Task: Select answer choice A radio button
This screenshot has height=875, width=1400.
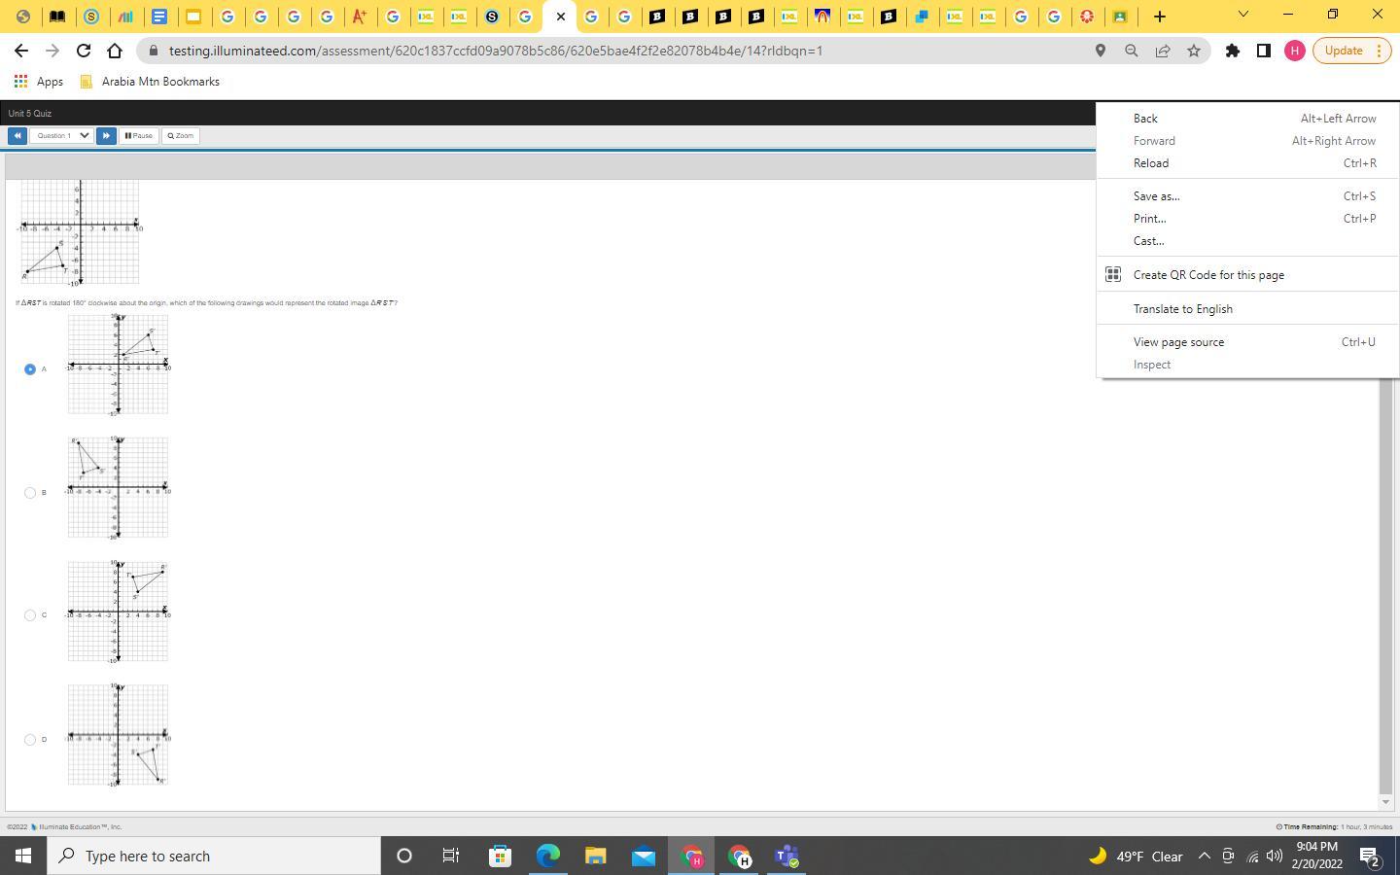Action: pyautogui.click(x=30, y=369)
